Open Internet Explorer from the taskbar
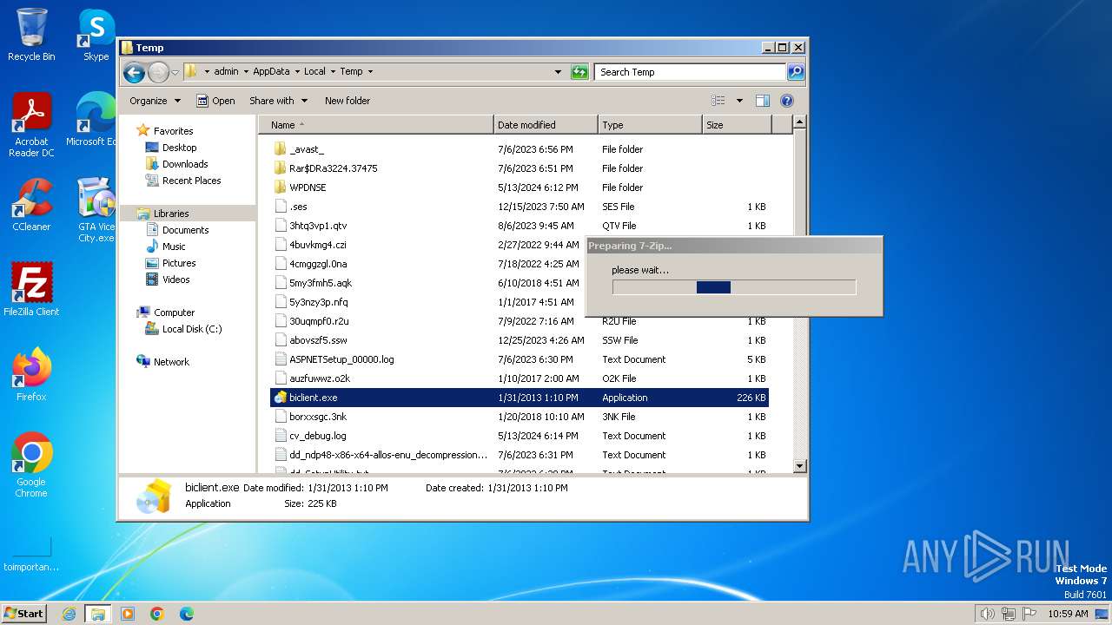Screen dimensions: 1112x625 pos(69,614)
